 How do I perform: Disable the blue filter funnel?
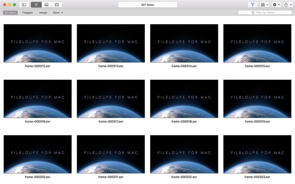(253, 4)
